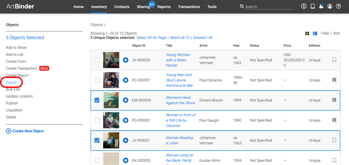This screenshot has width=349, height=165.
Task: Click Delete action in sidebar
Action: coord(11,117)
